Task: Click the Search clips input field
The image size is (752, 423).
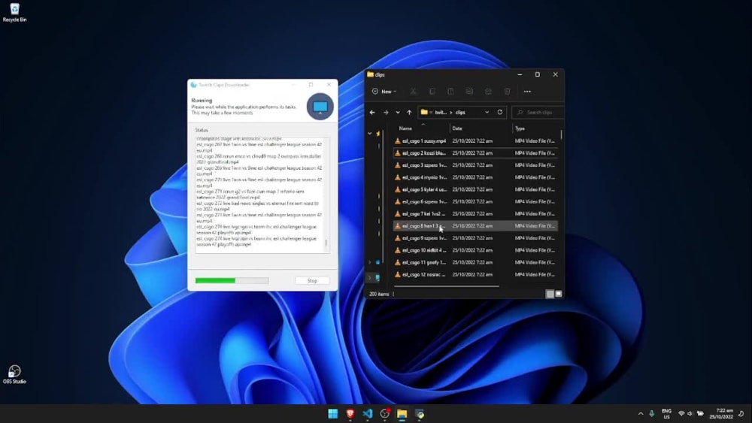Action: click(538, 113)
